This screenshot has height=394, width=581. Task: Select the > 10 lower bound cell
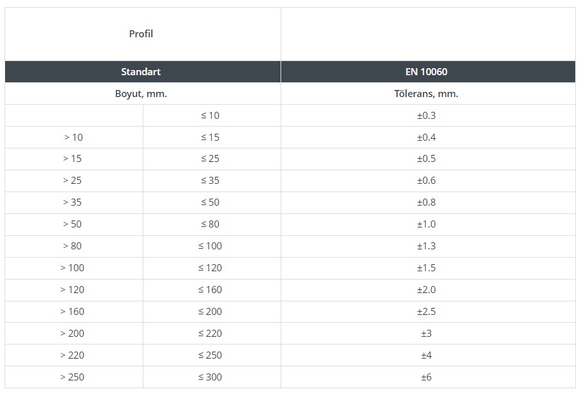pyautogui.click(x=73, y=138)
